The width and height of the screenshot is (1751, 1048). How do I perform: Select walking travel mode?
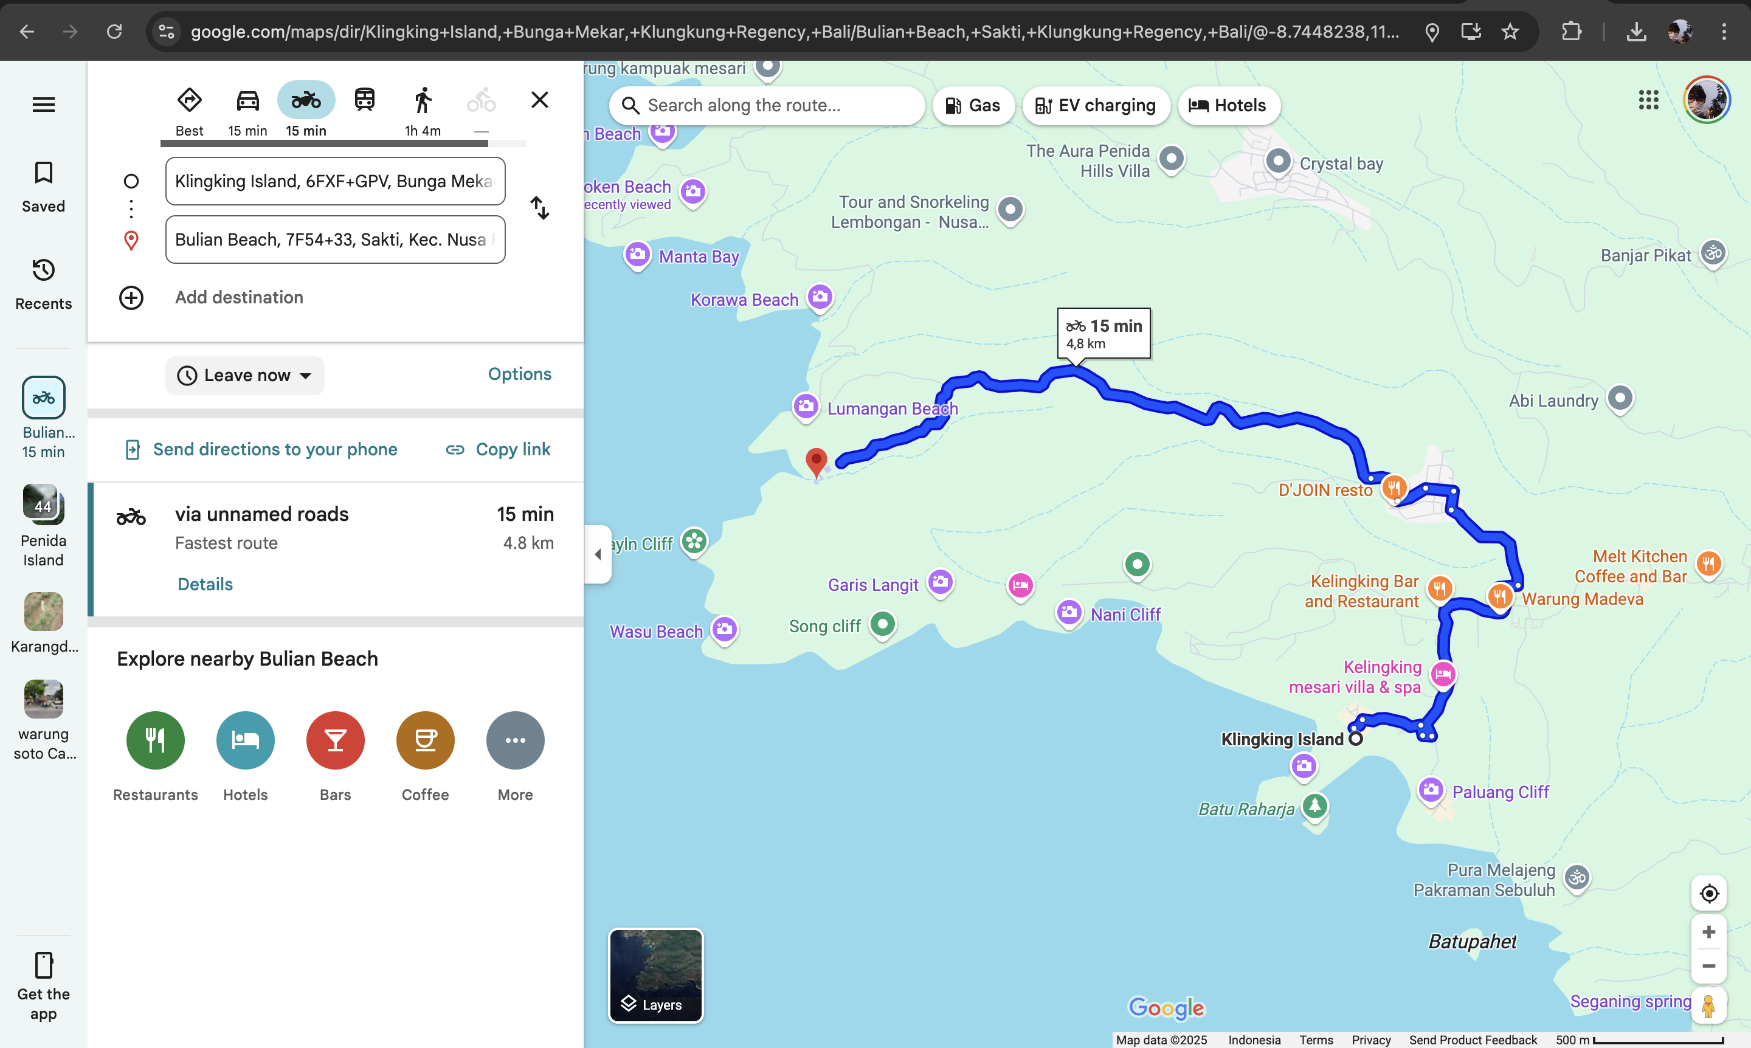tap(423, 101)
